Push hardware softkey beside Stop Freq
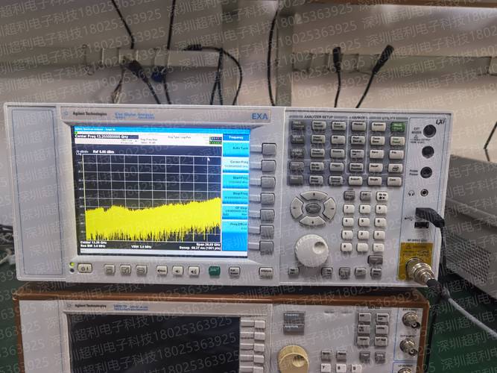497x373 pixels. click(268, 198)
